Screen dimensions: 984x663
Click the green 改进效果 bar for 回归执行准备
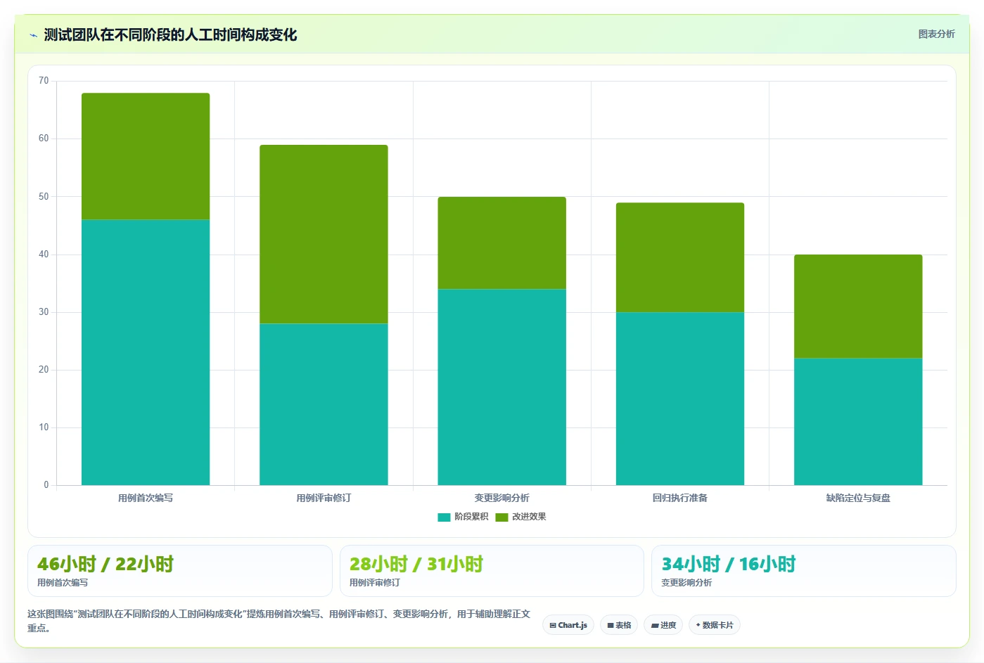tap(680, 257)
